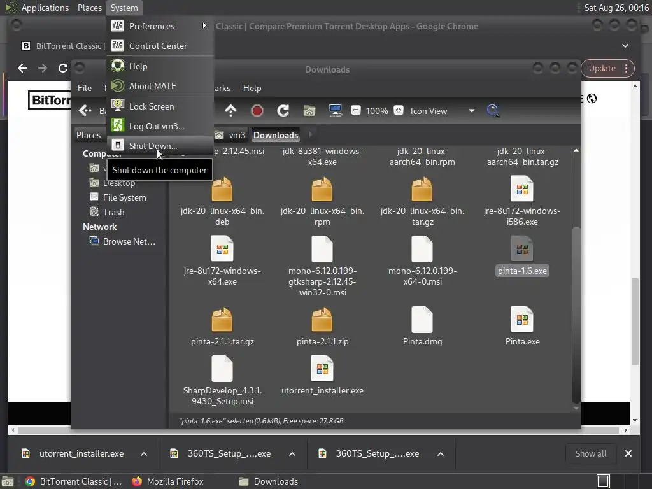This screenshot has height=489, width=652.
Task: Close Chrome downloads bar
Action: [x=628, y=453]
